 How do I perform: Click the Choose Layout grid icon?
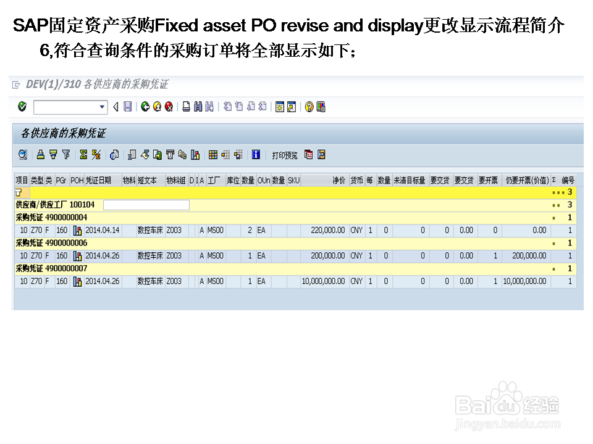pyautogui.click(x=213, y=155)
